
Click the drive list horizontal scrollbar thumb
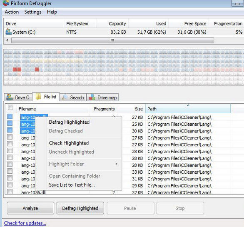[x=112, y=40]
